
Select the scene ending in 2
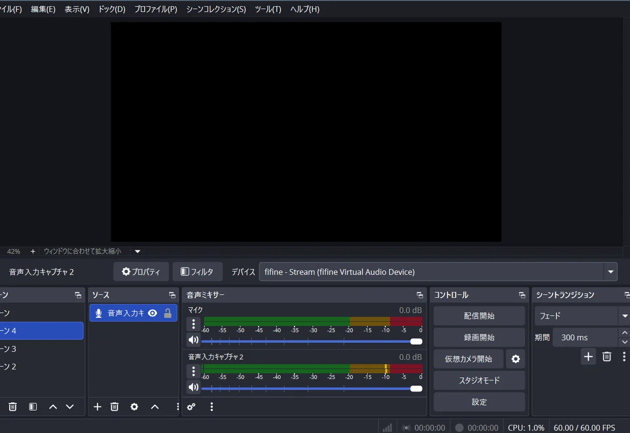point(42,366)
